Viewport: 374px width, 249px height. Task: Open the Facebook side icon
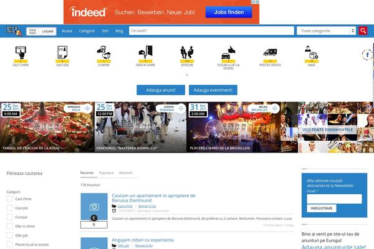pyautogui.click(x=367, y=55)
